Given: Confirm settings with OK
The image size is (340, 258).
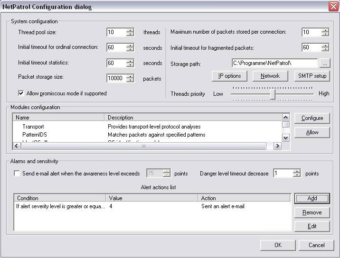Looking at the screenshot, I should pos(278,245).
